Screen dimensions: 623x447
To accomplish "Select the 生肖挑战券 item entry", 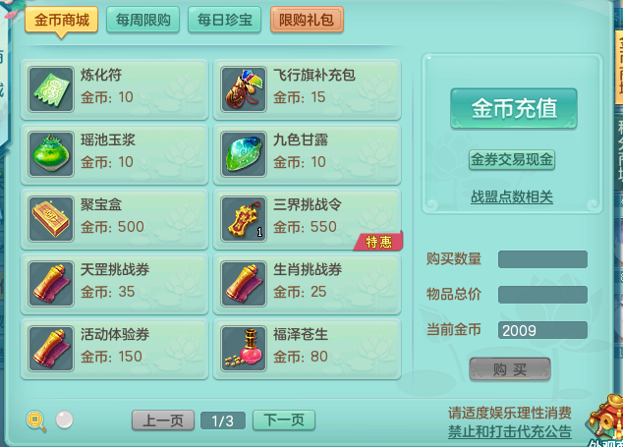I will point(308,284).
